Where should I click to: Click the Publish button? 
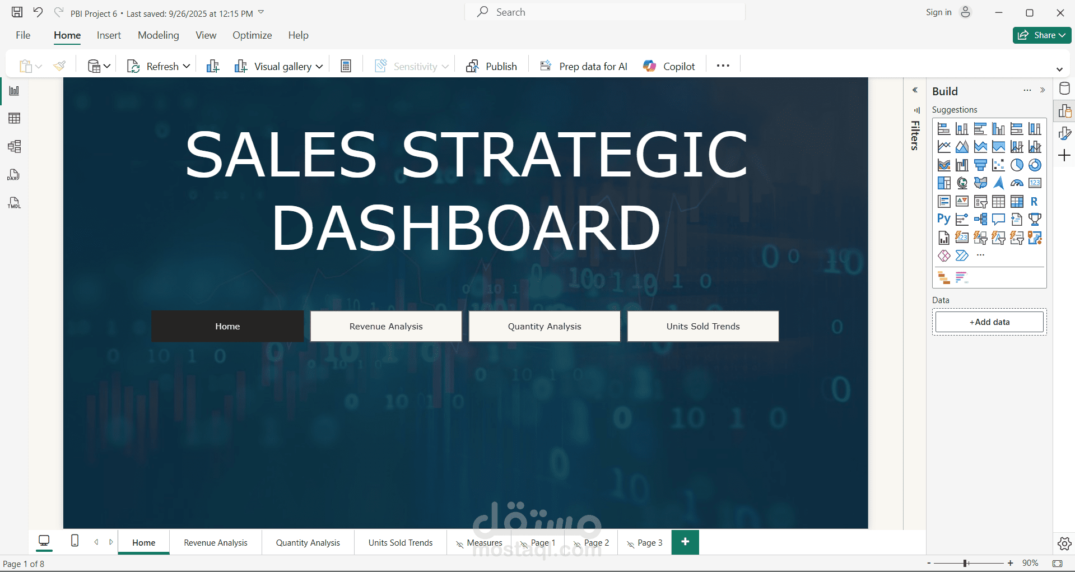(x=491, y=66)
